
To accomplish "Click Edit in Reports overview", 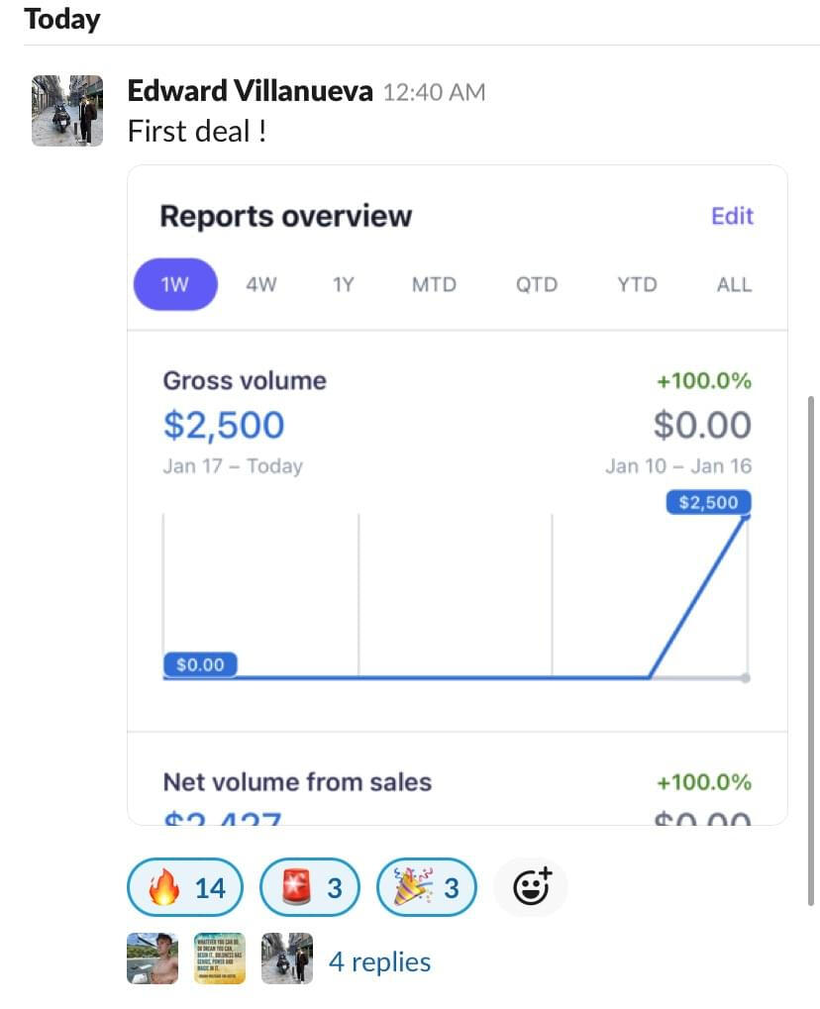I will pyautogui.click(x=732, y=216).
